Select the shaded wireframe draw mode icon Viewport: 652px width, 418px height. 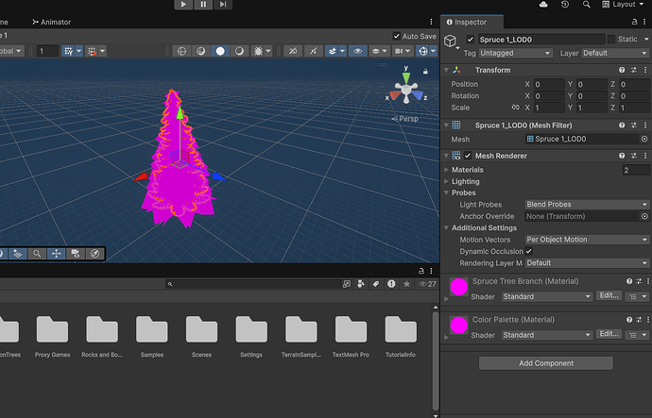pyautogui.click(x=201, y=51)
